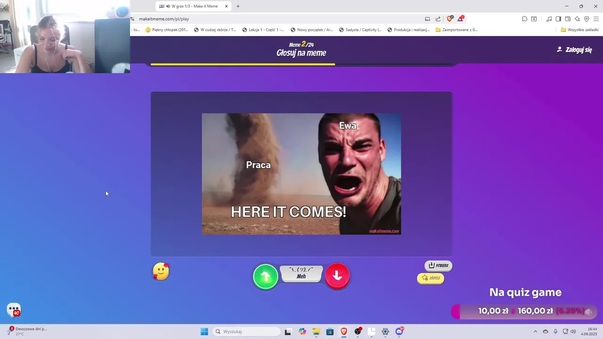Click the share icon in address bar
The height and width of the screenshot is (339, 603).
pyautogui.click(x=438, y=19)
